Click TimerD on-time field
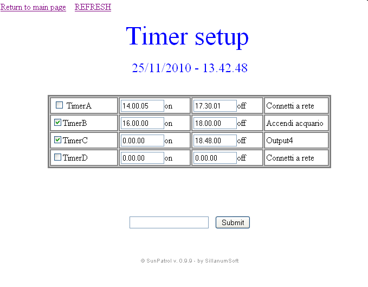368x287 pixels. [142, 158]
